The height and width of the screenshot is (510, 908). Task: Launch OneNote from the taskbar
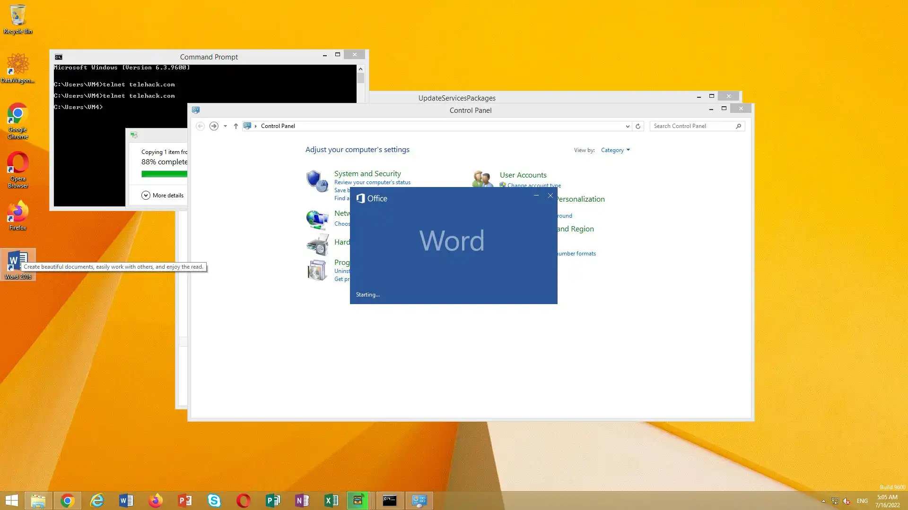point(302,501)
